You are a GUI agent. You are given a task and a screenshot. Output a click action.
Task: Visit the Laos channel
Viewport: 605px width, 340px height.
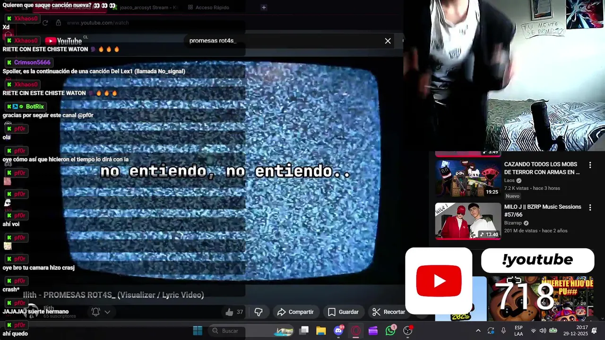coord(510,180)
